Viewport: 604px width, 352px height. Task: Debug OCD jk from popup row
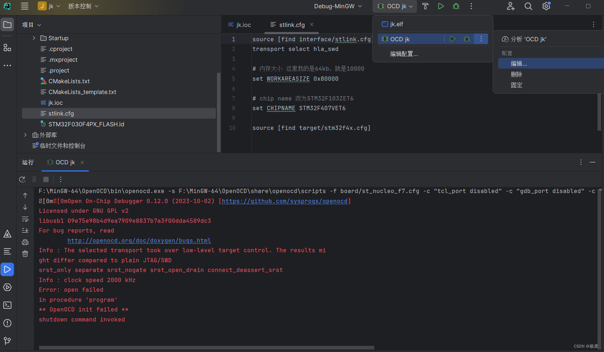pos(467,39)
